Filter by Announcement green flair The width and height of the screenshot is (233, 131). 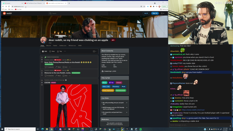click(x=121, y=91)
